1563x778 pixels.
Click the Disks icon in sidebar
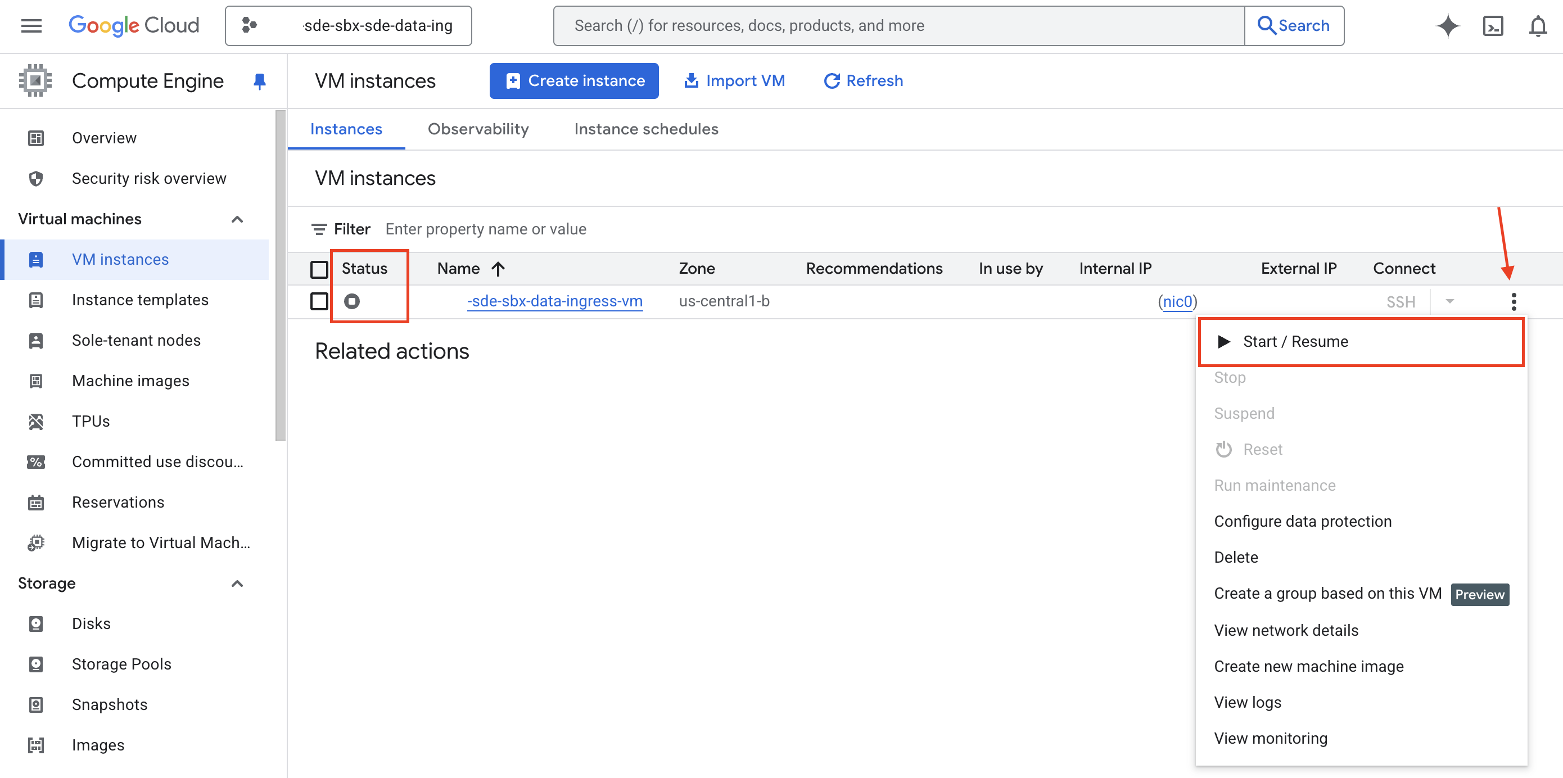tap(36, 624)
